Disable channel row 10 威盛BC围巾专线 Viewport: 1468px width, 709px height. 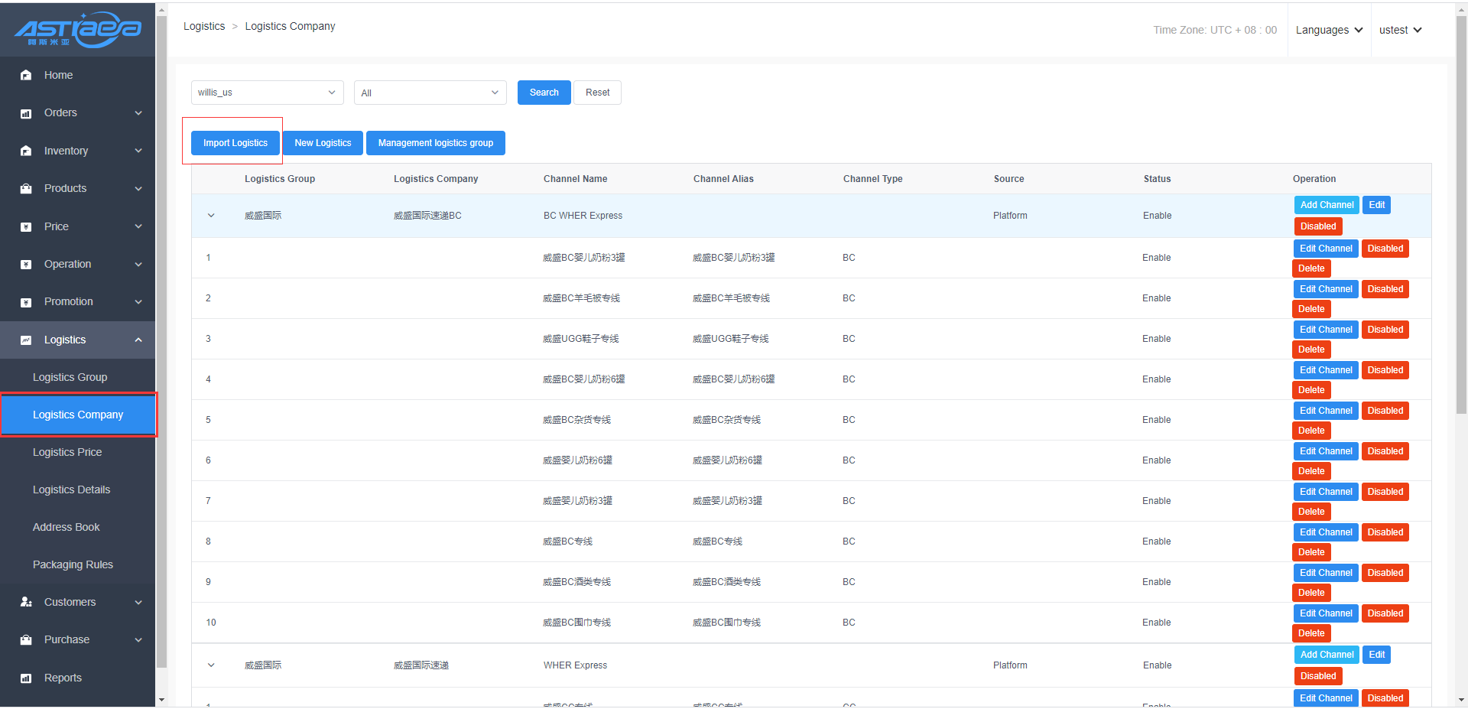coord(1385,613)
